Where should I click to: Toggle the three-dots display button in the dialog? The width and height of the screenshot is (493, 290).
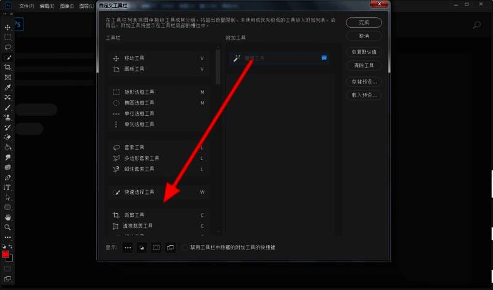[x=128, y=248]
